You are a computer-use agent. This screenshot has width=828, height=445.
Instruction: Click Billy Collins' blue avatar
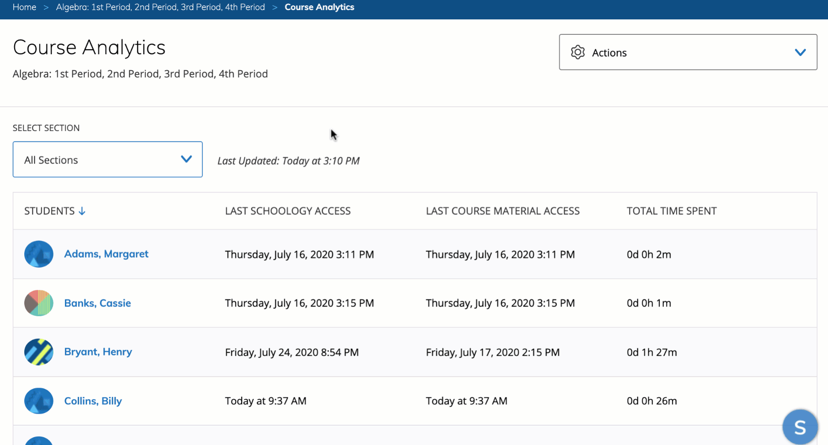(x=39, y=401)
